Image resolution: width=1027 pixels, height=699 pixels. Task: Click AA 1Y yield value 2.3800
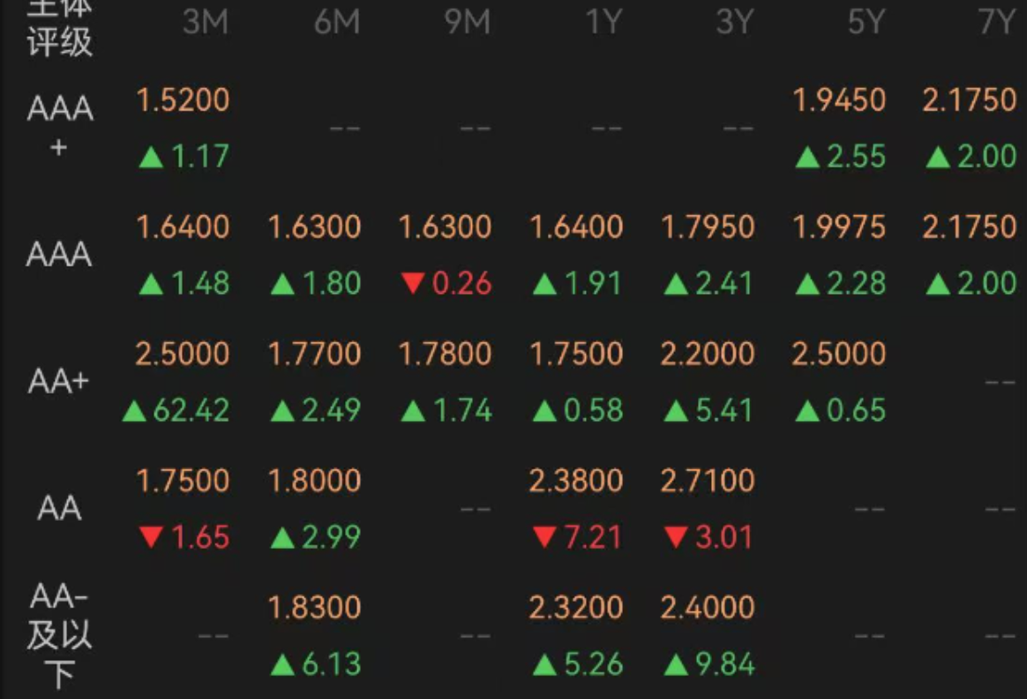(x=576, y=481)
